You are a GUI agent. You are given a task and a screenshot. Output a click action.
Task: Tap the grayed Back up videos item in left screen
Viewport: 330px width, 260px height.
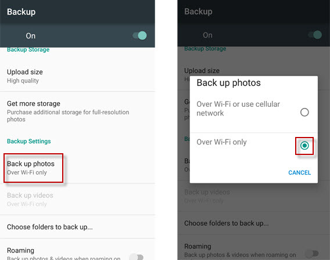(77, 199)
